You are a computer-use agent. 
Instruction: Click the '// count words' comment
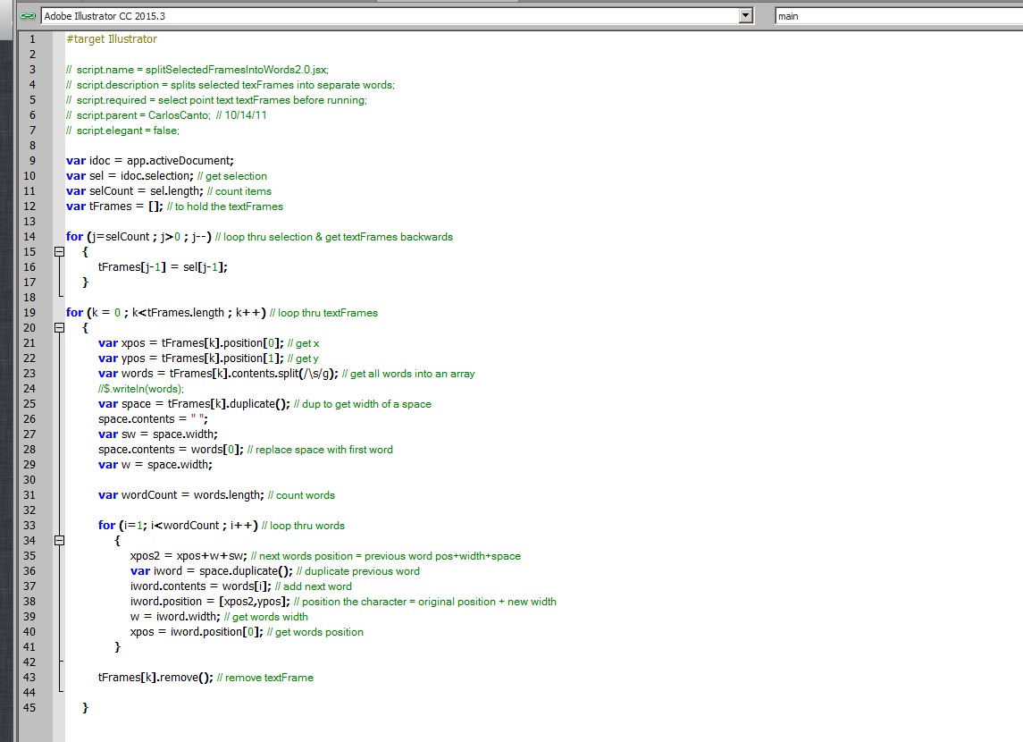301,495
